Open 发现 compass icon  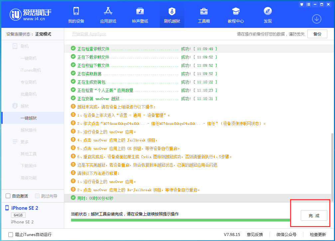pyautogui.click(x=268, y=11)
